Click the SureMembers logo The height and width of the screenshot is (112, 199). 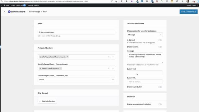(x=17, y=12)
